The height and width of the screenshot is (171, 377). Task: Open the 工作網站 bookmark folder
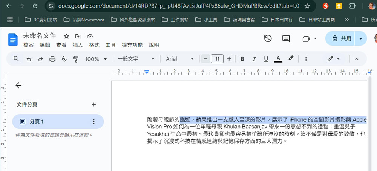[175, 20]
